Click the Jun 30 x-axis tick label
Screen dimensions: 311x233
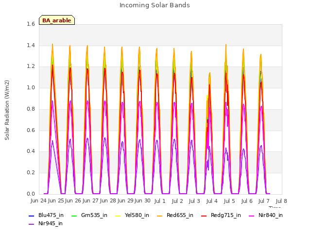click(x=142, y=200)
